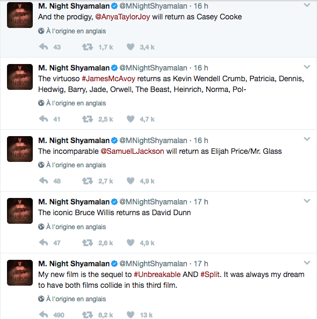Expand options chevron on Bruce Willis tweet
The image size is (317, 319).
tap(307, 201)
